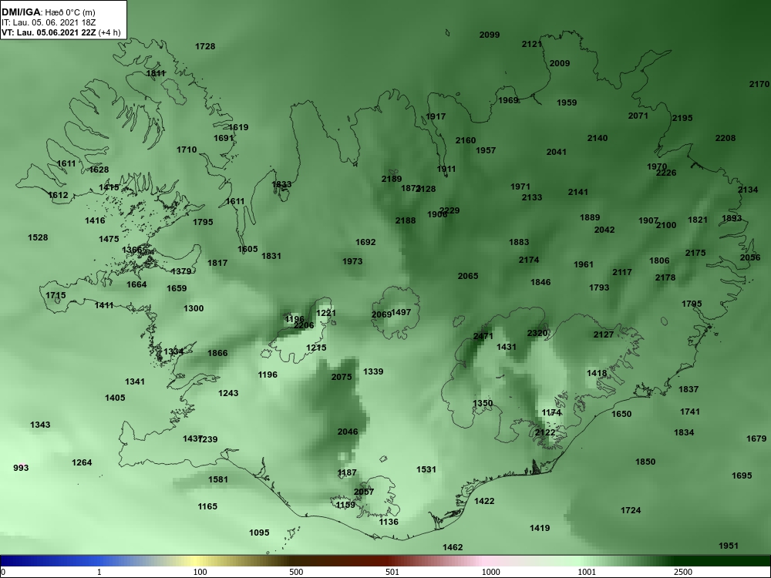The width and height of the screenshot is (771, 578).
Task: Pick the 1612 label on the west peninsula
Action: click(x=58, y=195)
